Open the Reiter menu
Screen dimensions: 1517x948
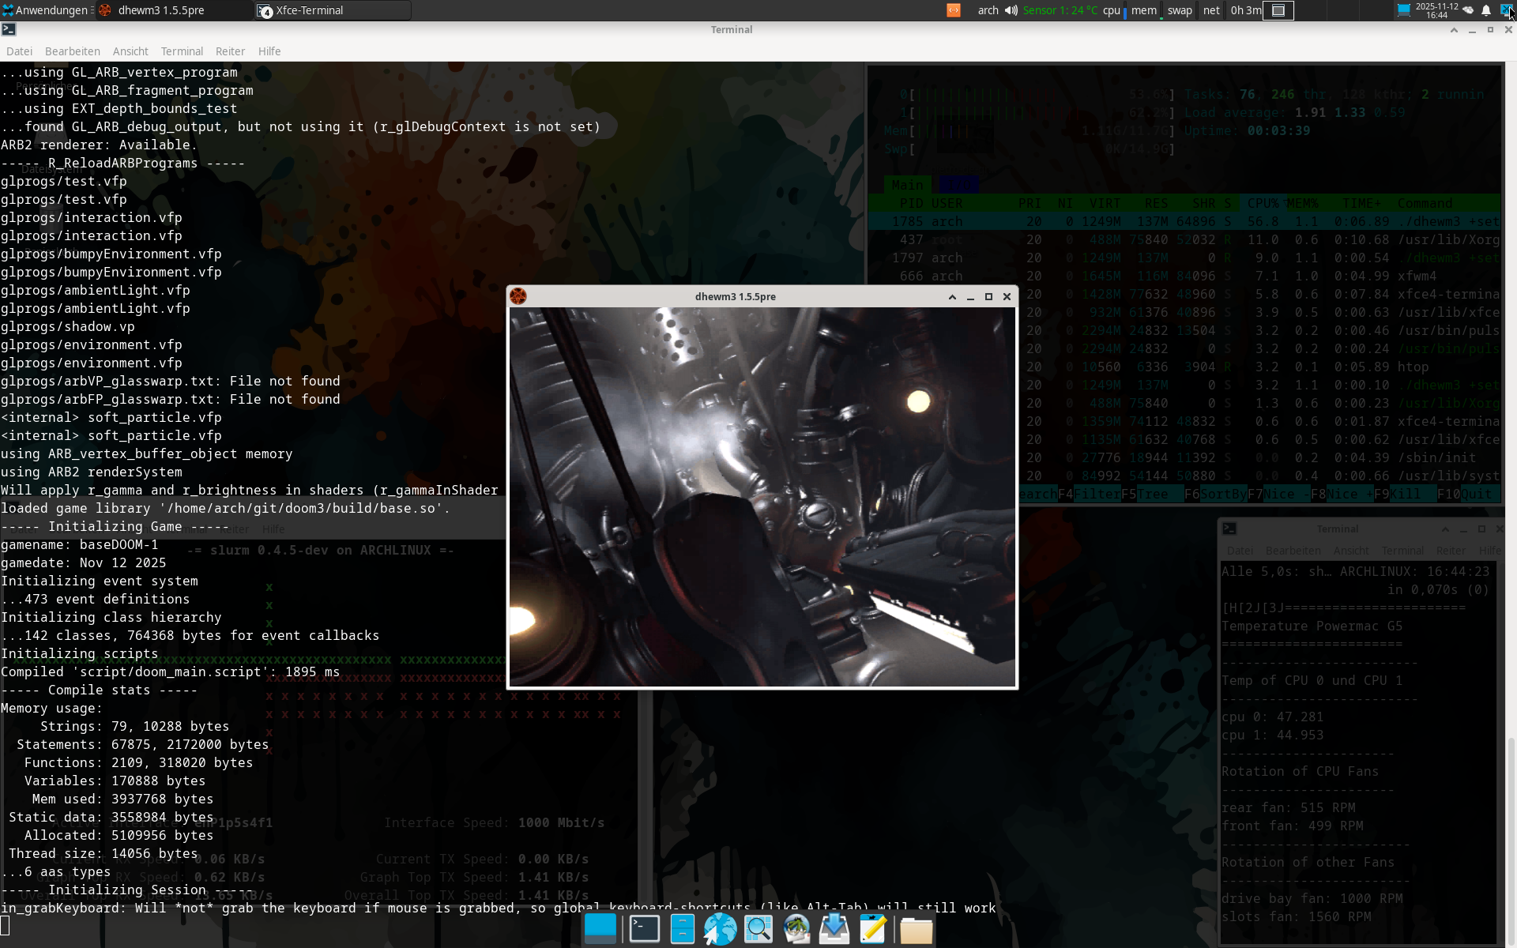coord(230,51)
